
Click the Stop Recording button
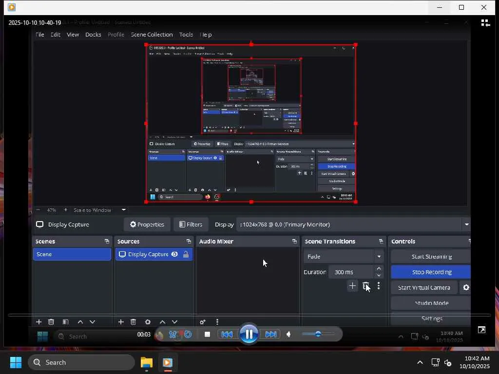[x=431, y=272]
